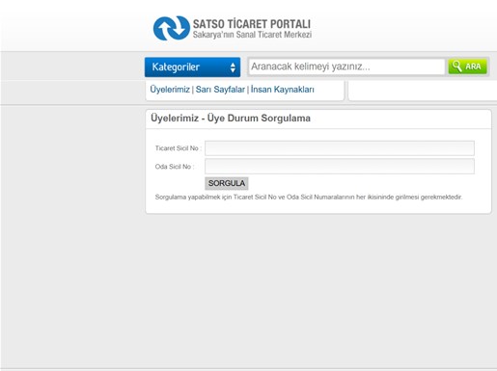The image size is (497, 371).
Task: Open the Kategoriler dropdown
Action: [x=192, y=67]
